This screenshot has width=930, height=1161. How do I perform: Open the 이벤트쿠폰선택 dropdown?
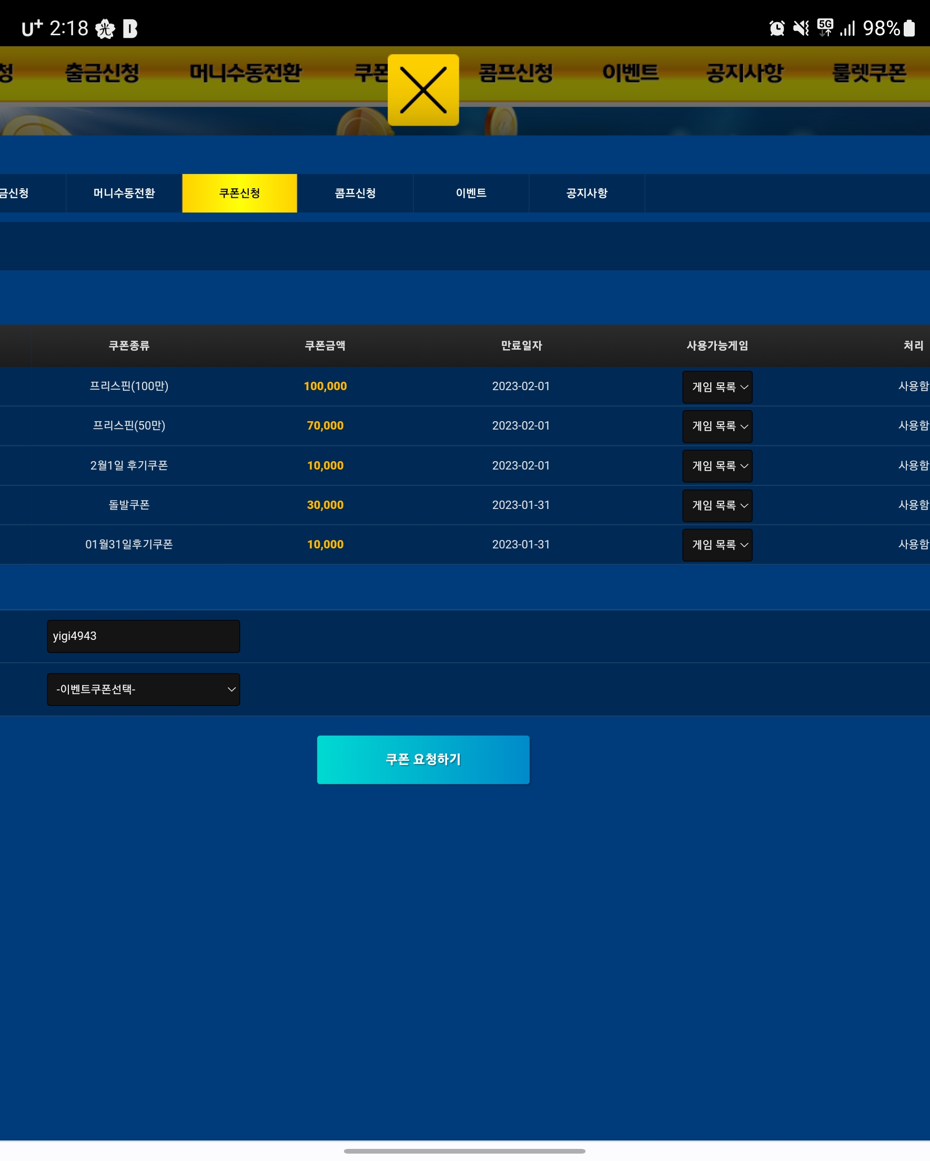(143, 689)
